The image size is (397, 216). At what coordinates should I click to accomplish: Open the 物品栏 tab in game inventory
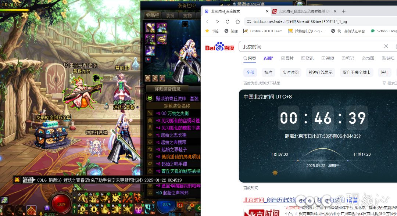click(x=153, y=15)
